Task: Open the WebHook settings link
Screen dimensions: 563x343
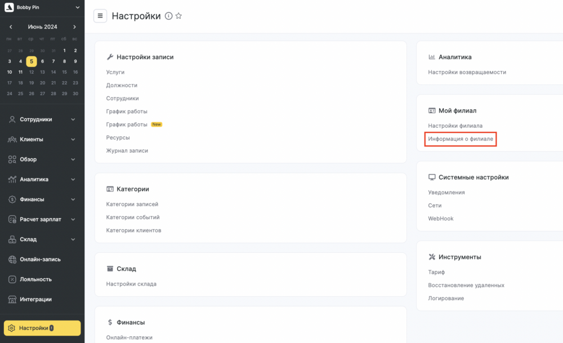Action: (x=441, y=219)
